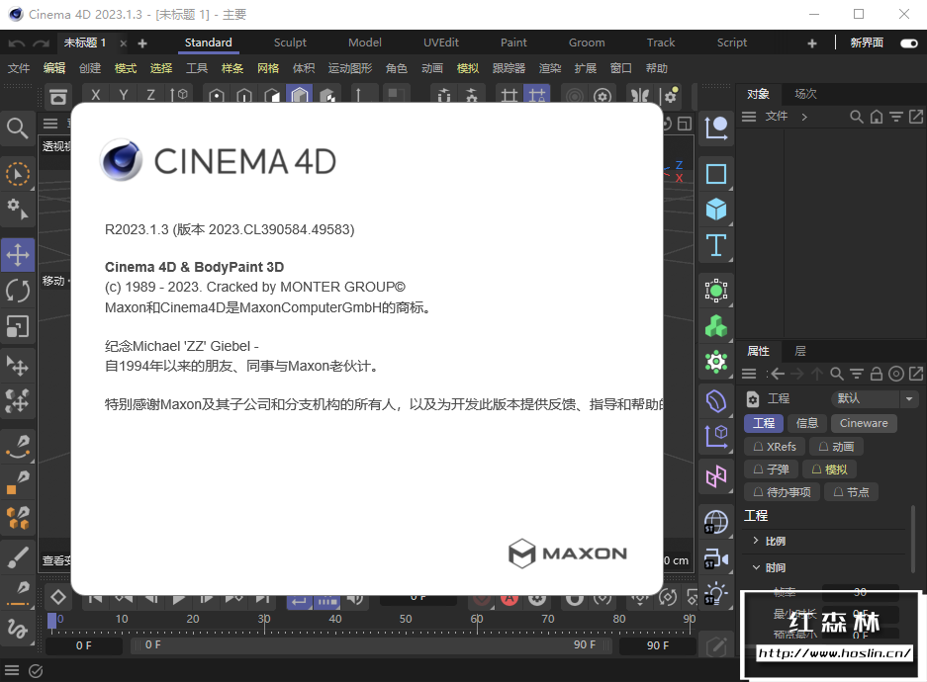Redo the action arrow
The image size is (927, 682).
42,43
